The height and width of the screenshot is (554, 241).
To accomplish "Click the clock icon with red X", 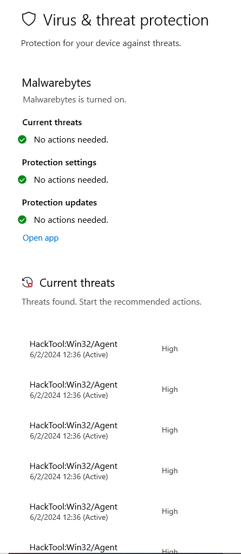I will pyautogui.click(x=28, y=282).
